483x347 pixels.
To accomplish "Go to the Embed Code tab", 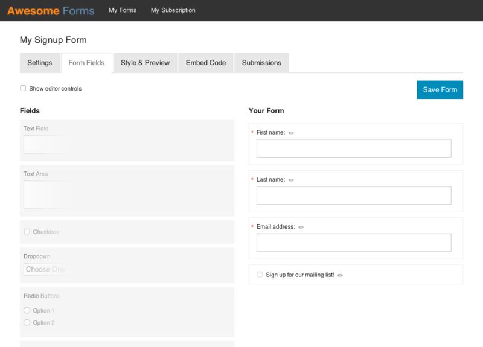I will pyautogui.click(x=206, y=63).
